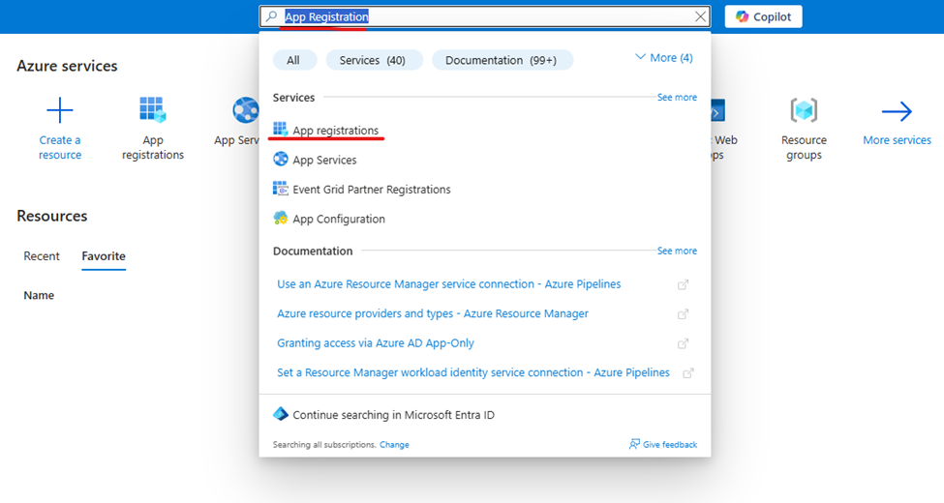944x503 pixels.
Task: Switch to the Recent tab
Action: 42,256
